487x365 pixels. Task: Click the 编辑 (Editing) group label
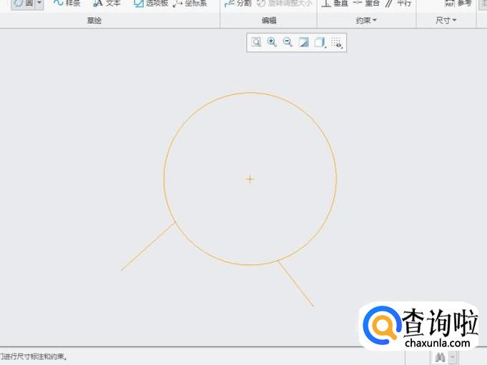coord(268,21)
